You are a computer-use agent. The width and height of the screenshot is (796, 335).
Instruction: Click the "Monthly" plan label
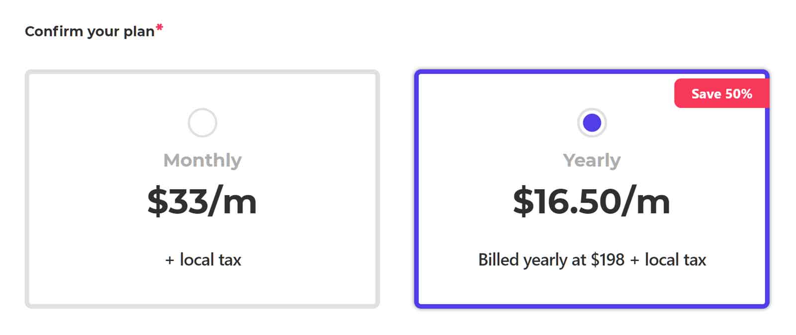202,160
